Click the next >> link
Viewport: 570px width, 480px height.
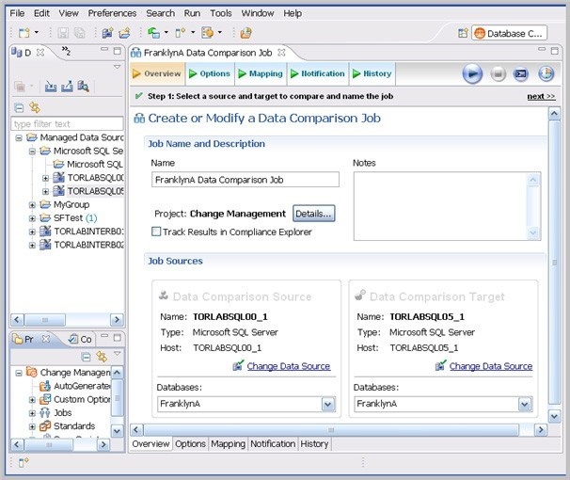coord(541,96)
